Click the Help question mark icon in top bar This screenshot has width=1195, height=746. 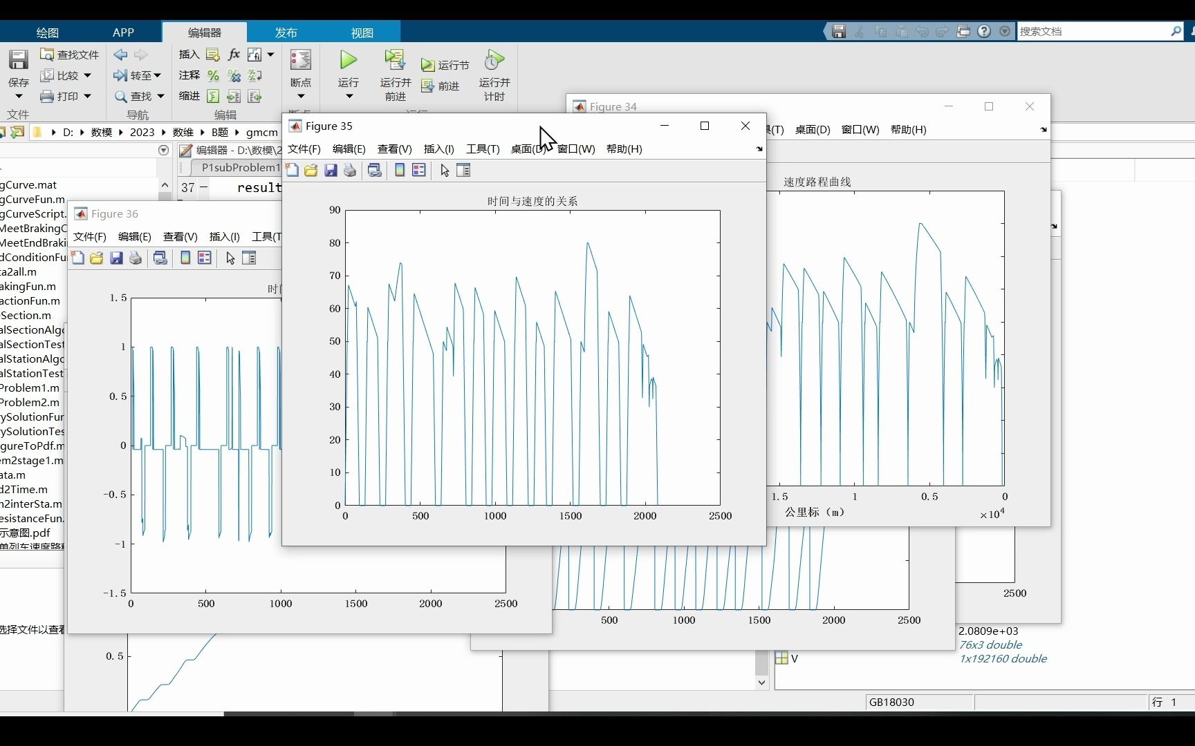(984, 31)
